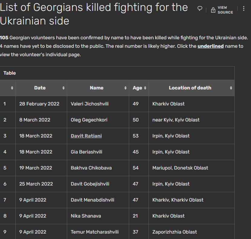Click row number 9 cell
This screenshot has width=251, height=239.
coord(8,231)
